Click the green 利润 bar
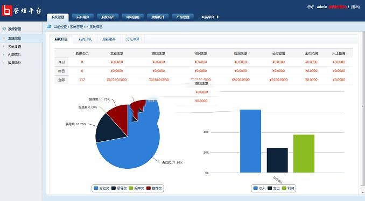 click(x=304, y=154)
